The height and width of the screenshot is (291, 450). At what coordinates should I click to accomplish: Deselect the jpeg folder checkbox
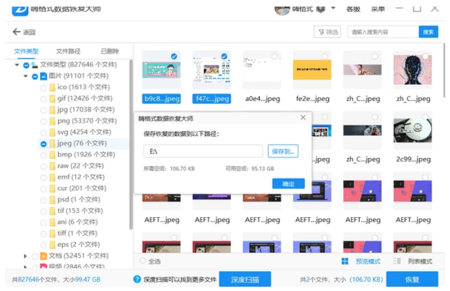(44, 144)
